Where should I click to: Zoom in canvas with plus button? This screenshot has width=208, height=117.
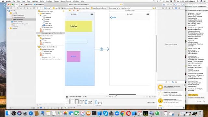coord(115,97)
